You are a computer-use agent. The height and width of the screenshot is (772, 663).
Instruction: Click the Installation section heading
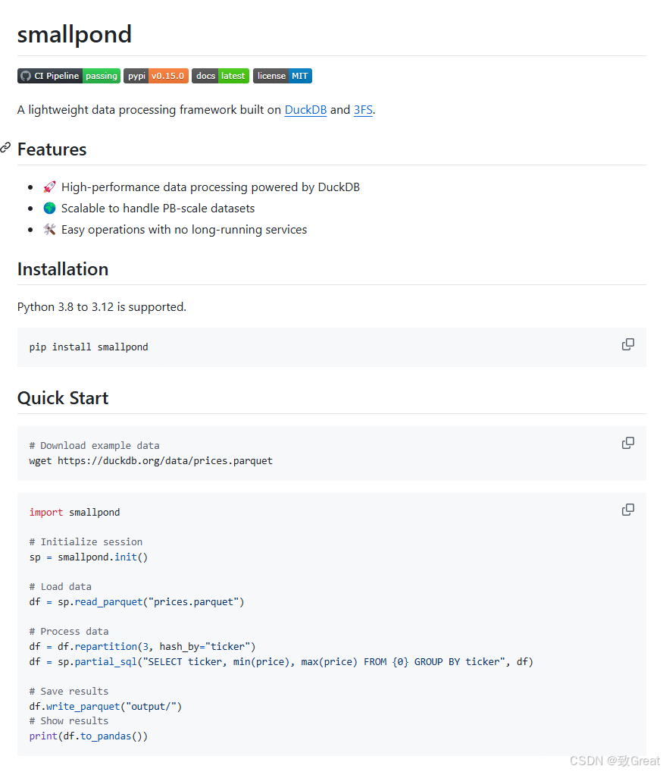[63, 269]
